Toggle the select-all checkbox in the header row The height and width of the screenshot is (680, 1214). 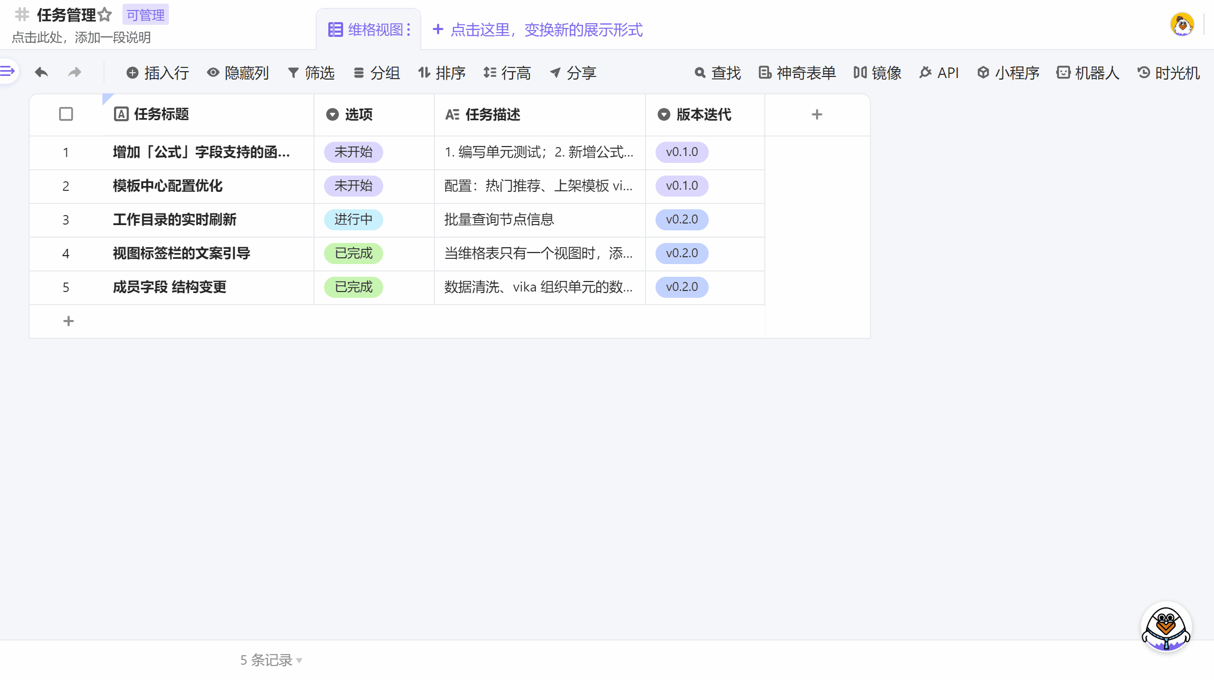click(x=65, y=114)
